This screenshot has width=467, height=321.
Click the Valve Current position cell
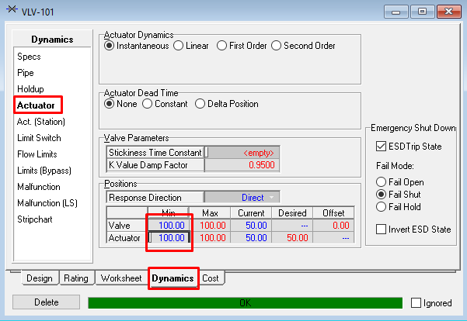[x=251, y=226]
